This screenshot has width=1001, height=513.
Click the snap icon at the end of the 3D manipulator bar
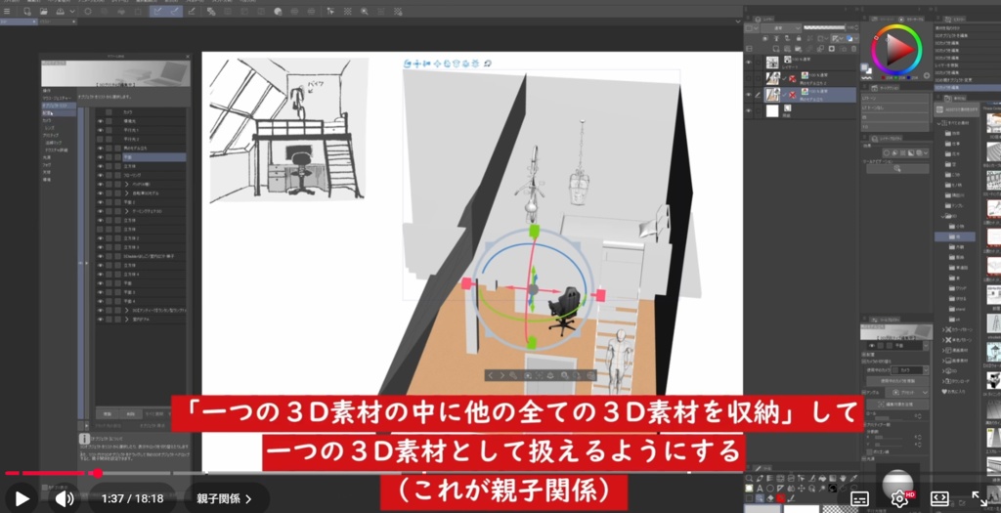(488, 64)
